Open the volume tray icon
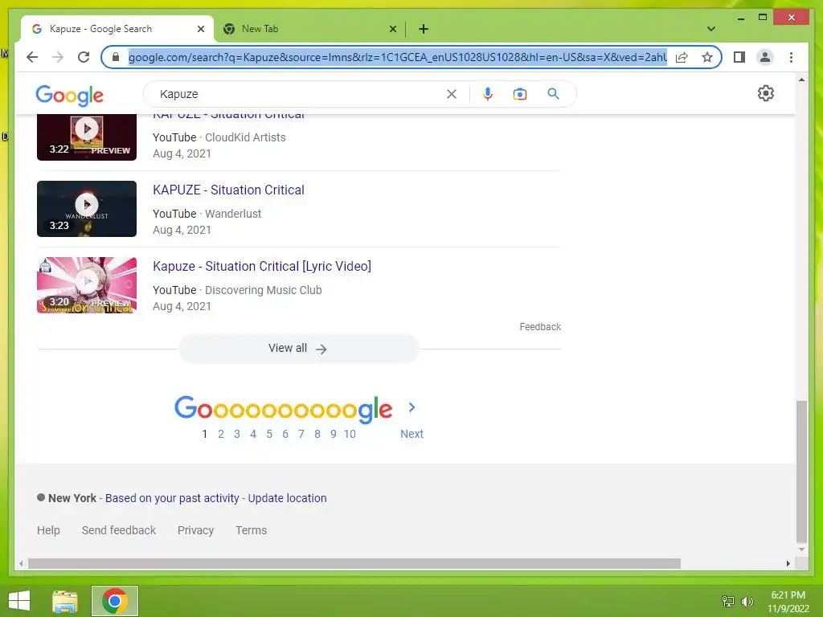This screenshot has height=617, width=823. (747, 601)
